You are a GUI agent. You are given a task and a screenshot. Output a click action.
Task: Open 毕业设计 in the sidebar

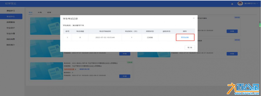11,28
